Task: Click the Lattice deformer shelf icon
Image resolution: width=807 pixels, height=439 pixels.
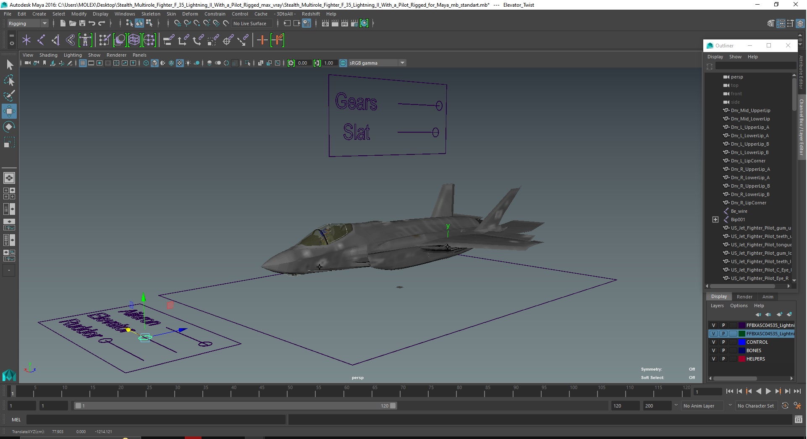Action: click(134, 40)
